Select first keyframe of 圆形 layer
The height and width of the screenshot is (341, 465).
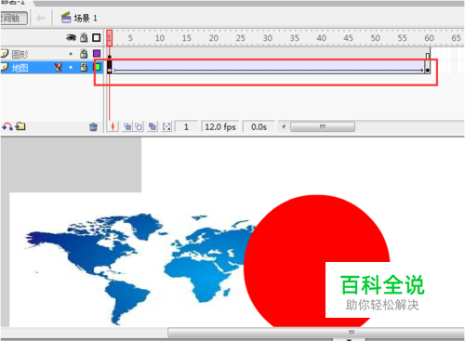pyautogui.click(x=110, y=54)
